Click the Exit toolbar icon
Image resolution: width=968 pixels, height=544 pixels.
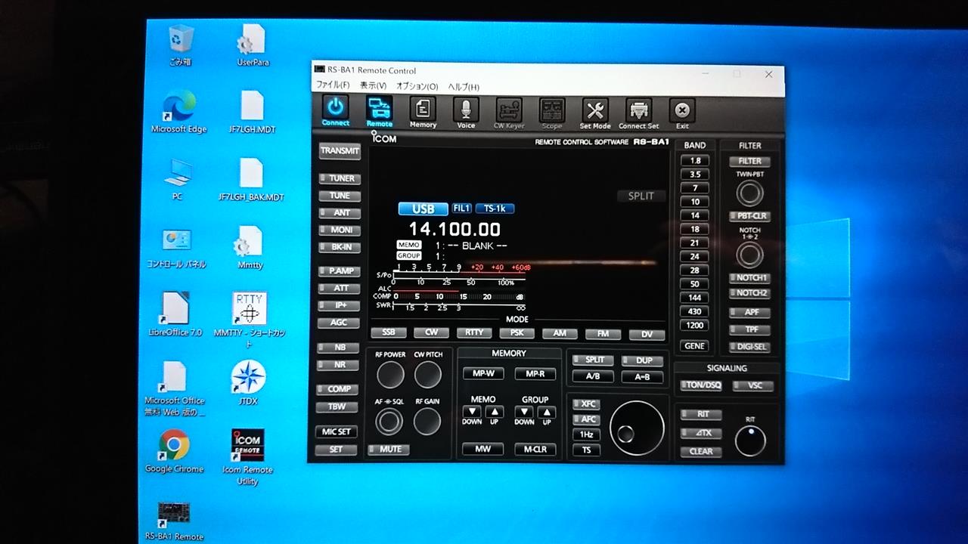(x=682, y=113)
